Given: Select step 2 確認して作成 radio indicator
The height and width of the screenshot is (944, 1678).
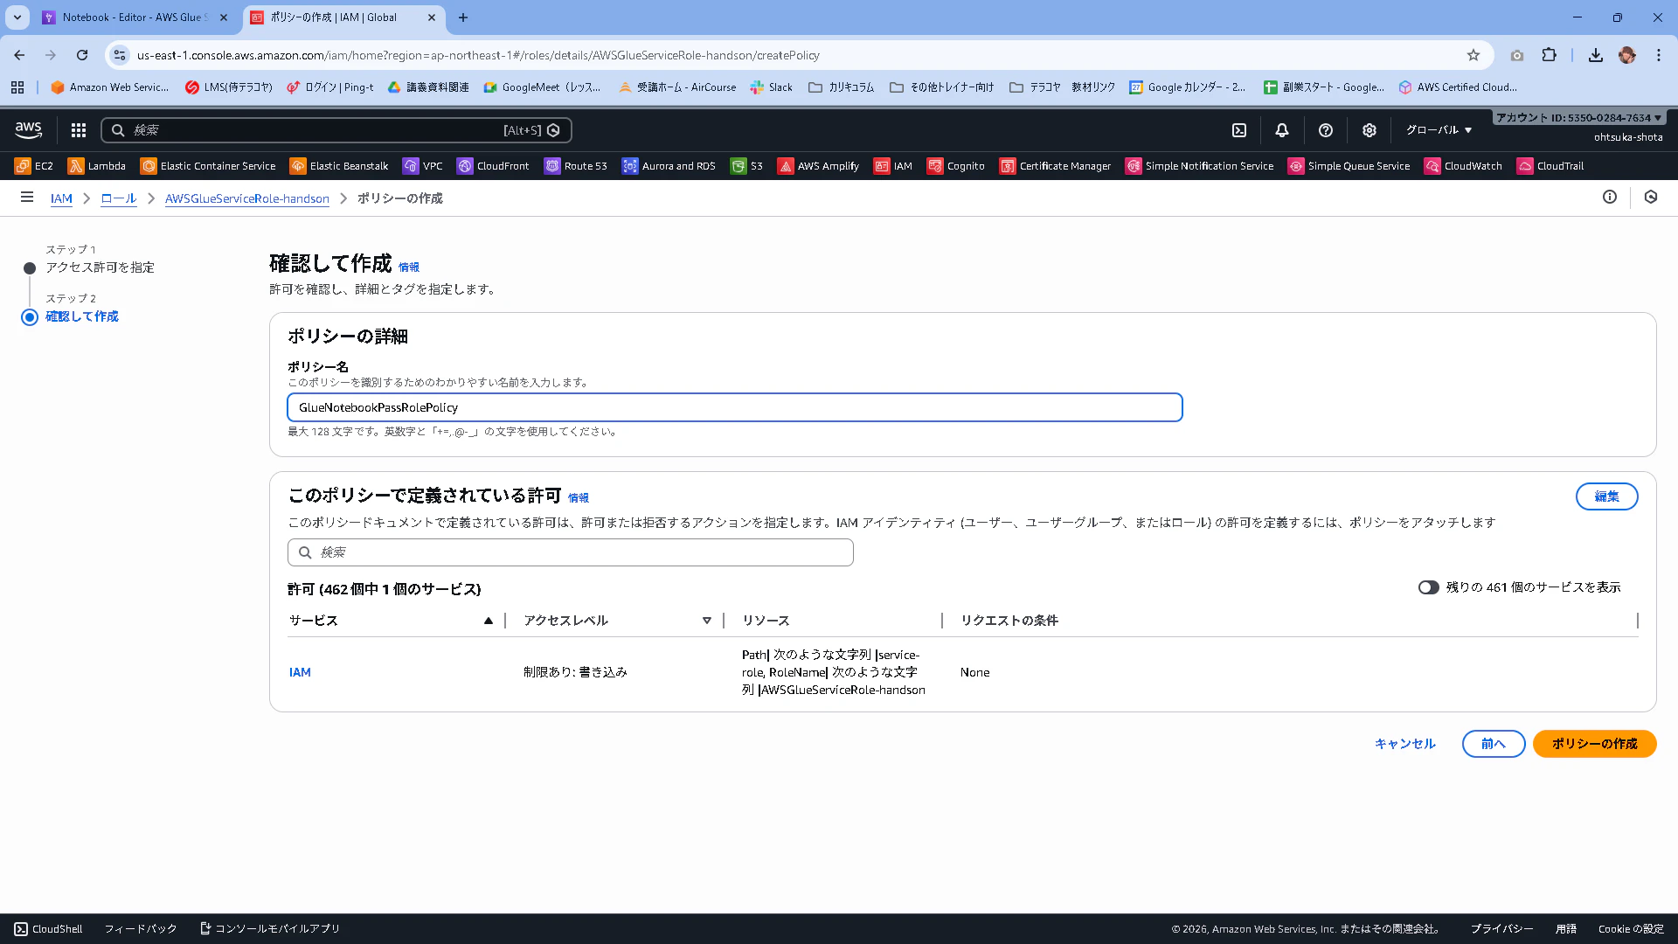Looking at the screenshot, I should (30, 317).
